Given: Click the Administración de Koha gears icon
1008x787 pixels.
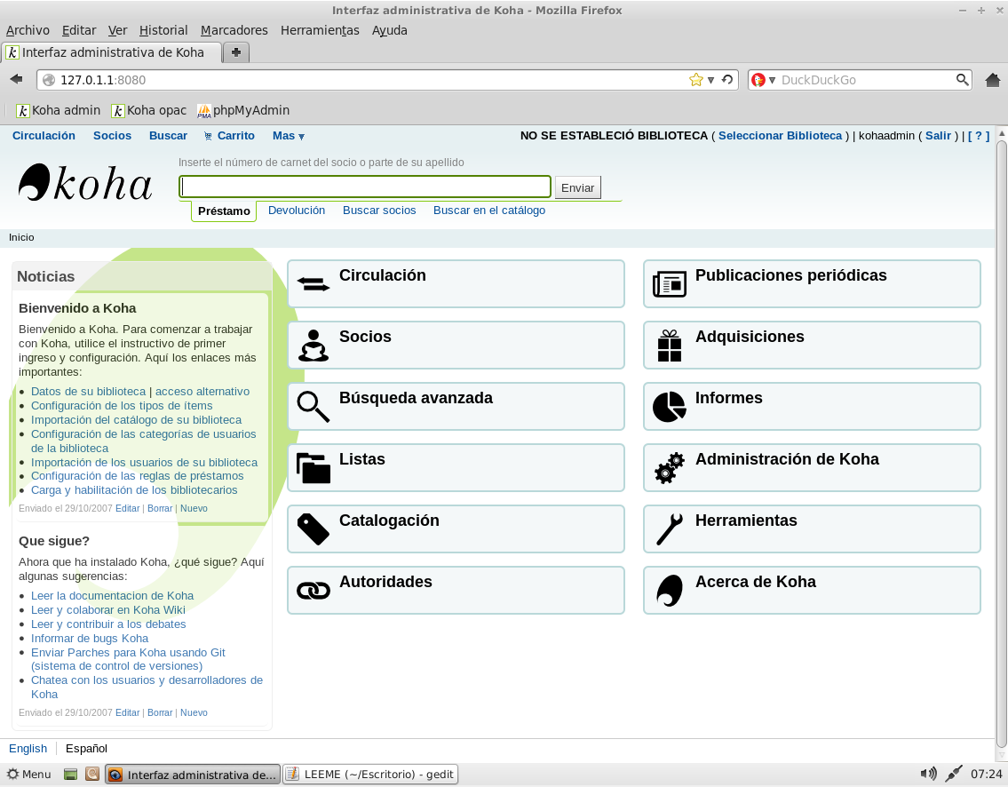Looking at the screenshot, I should pos(670,467).
